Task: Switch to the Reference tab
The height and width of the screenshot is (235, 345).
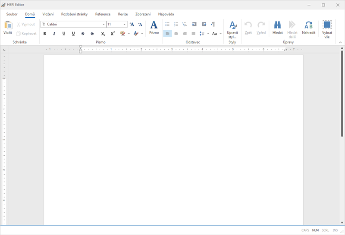Action: click(x=103, y=14)
